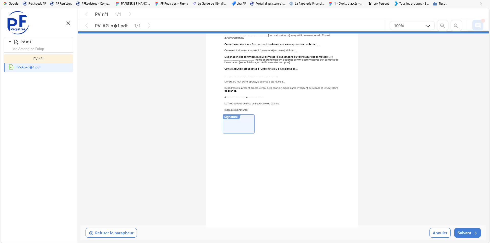Image resolution: width=490 pixels, height=243 pixels.
Task: Click the PV-AG-n°1.pdf title in the viewer header
Action: [111, 26]
